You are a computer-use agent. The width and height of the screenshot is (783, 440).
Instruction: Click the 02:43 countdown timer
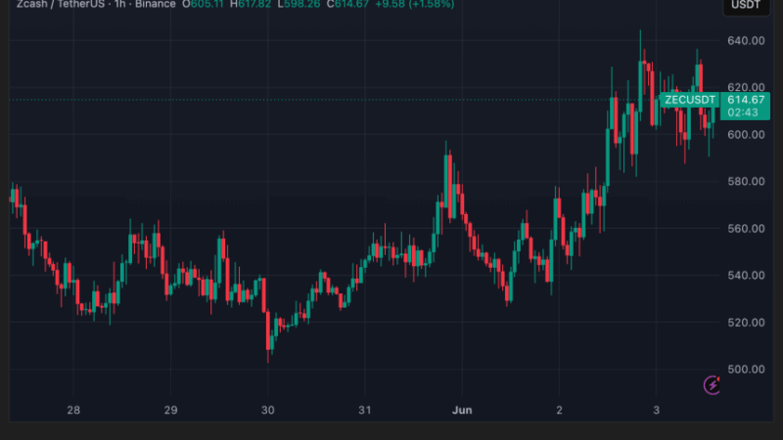coord(743,112)
